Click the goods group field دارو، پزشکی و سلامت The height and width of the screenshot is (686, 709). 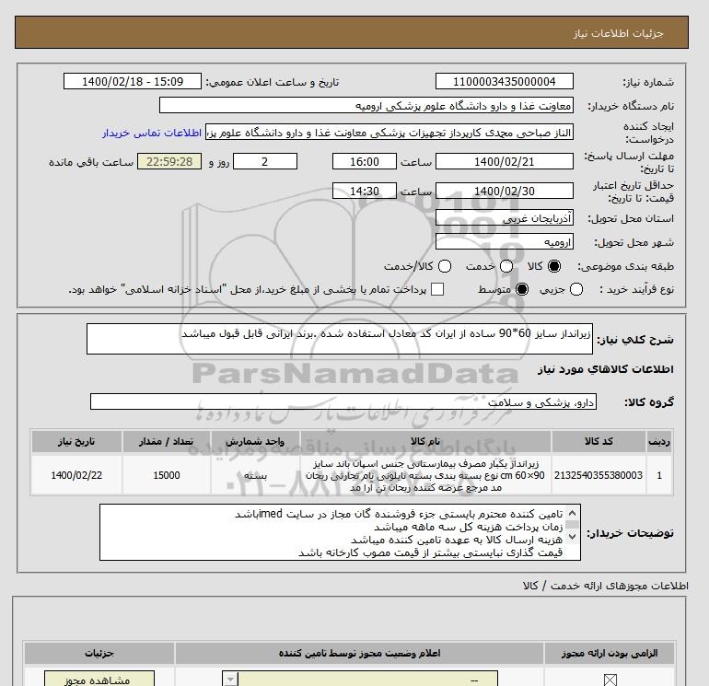point(343,401)
